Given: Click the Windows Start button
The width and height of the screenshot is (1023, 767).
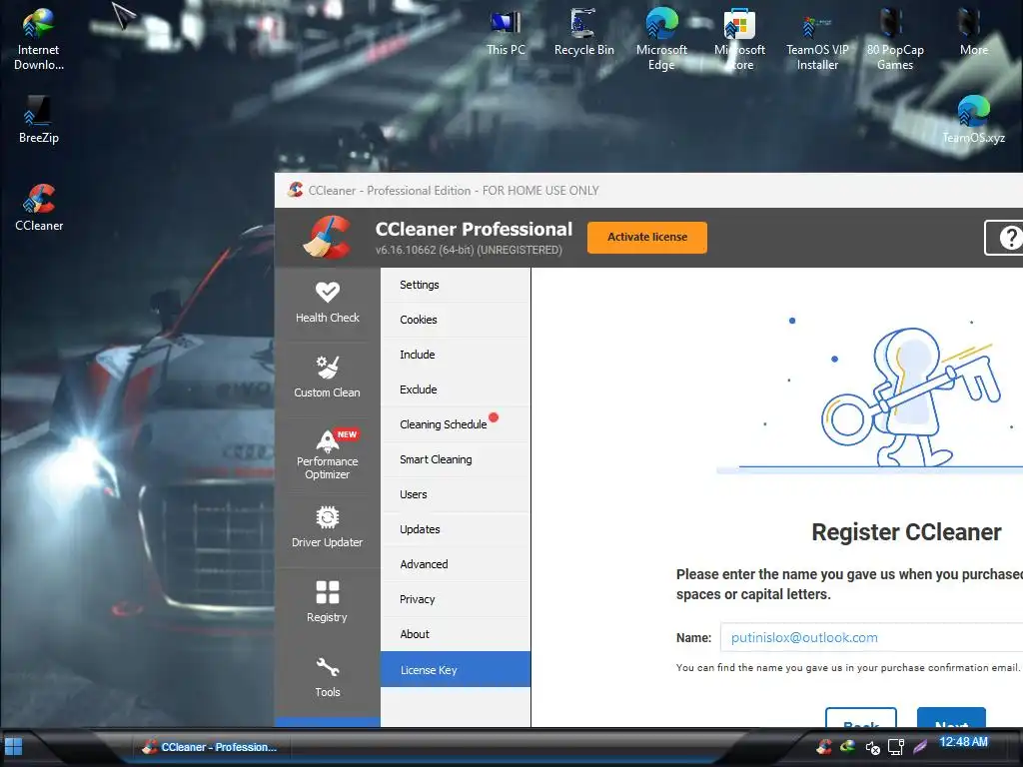Looking at the screenshot, I should coord(13,747).
